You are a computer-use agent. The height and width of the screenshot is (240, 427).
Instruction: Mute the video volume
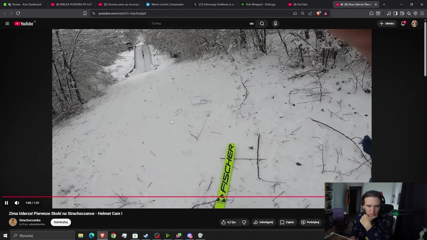(x=17, y=203)
